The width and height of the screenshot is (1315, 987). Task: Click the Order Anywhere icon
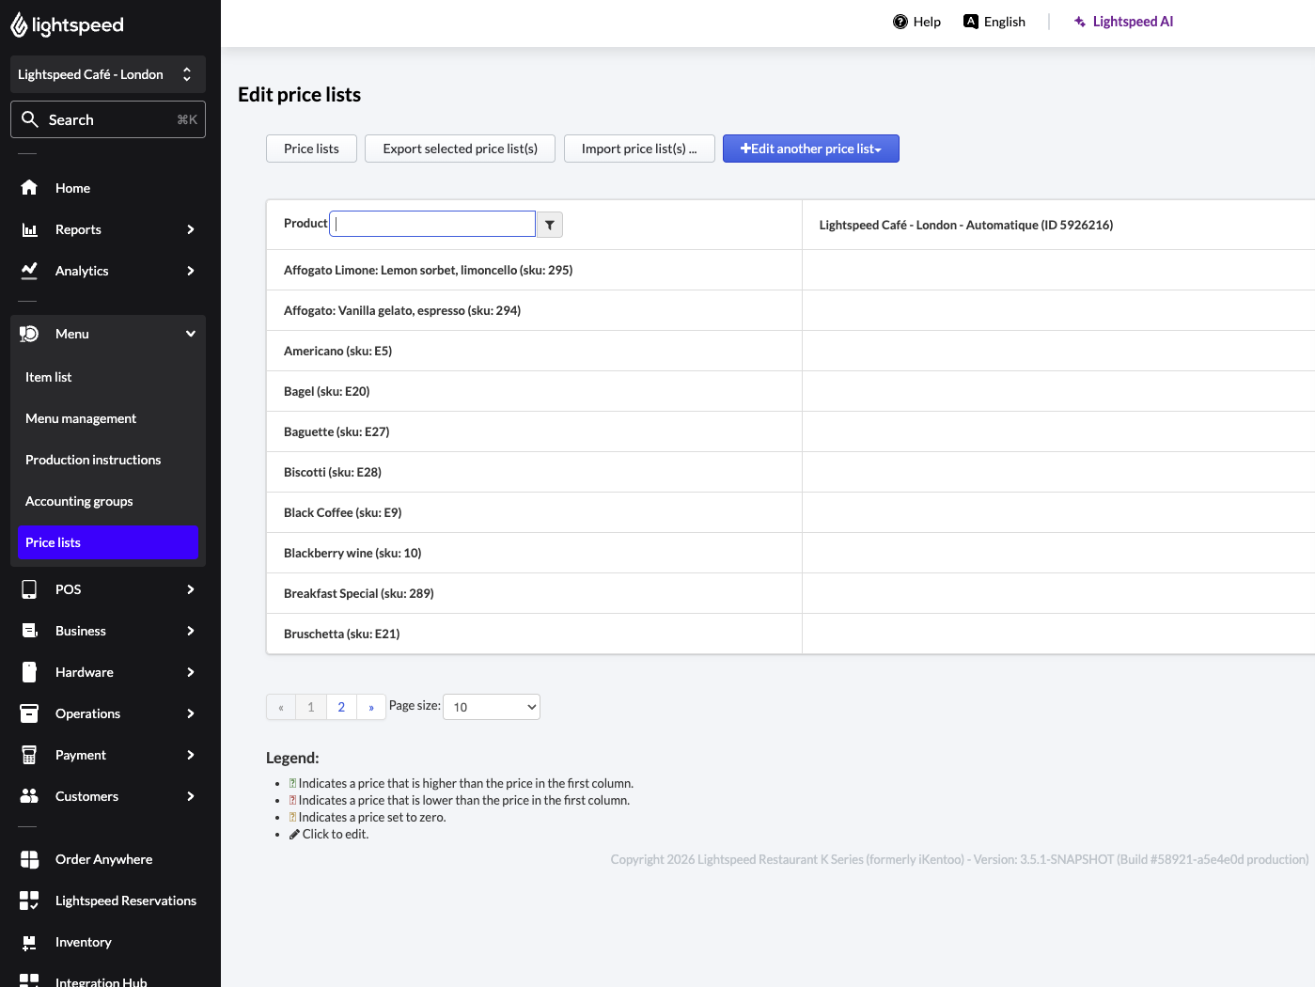(x=29, y=859)
